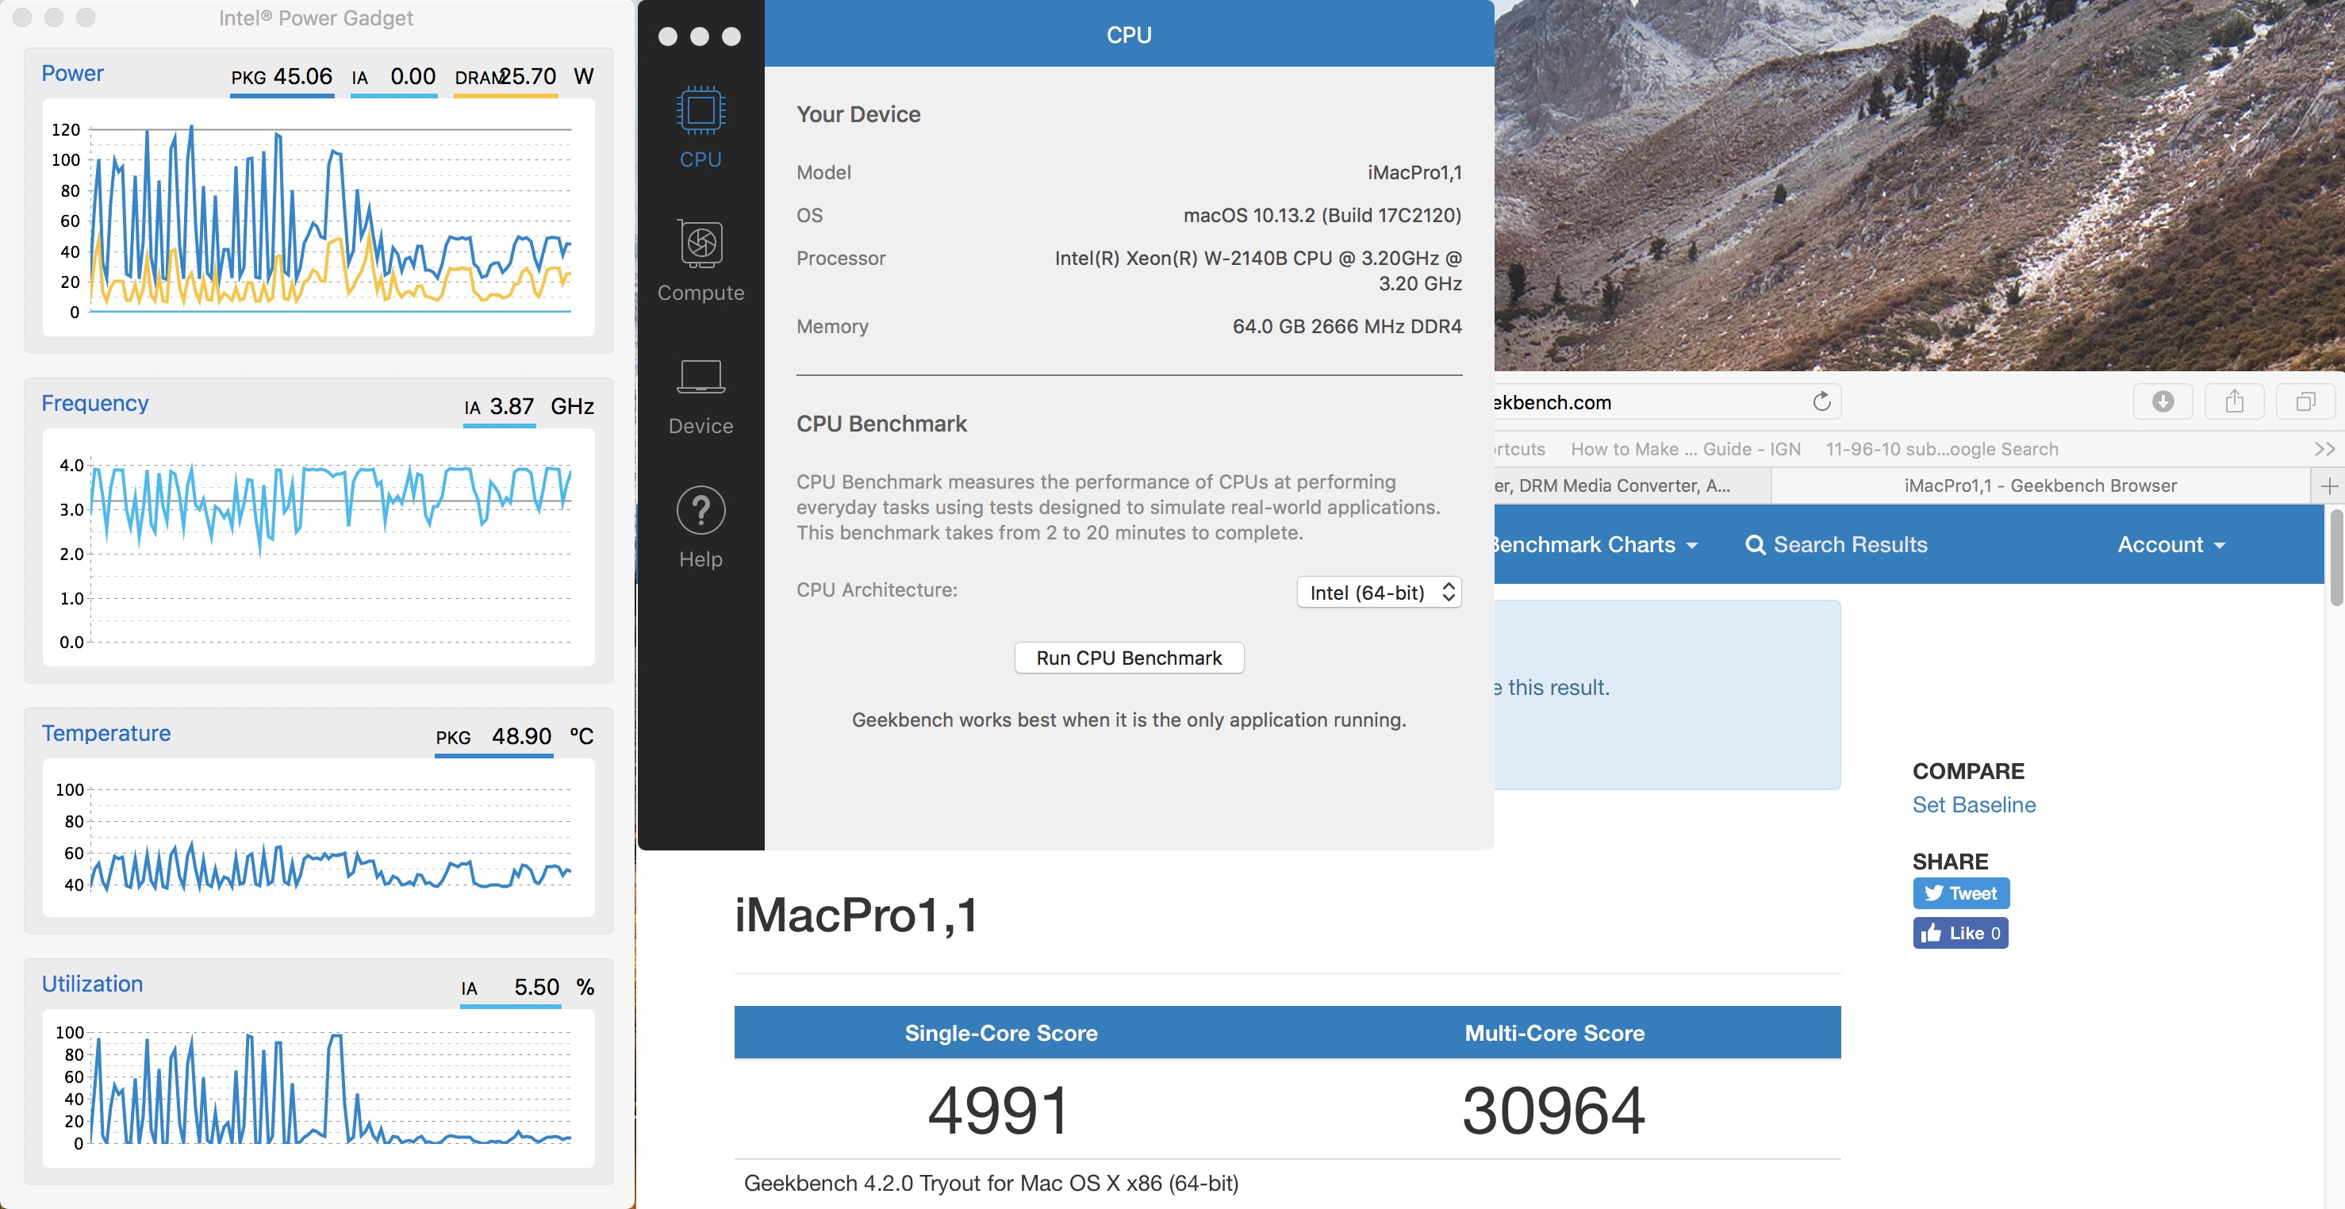Click the Model value iMacPro1,1 in Geekbench
This screenshot has height=1209, width=2345.
pyautogui.click(x=1414, y=172)
